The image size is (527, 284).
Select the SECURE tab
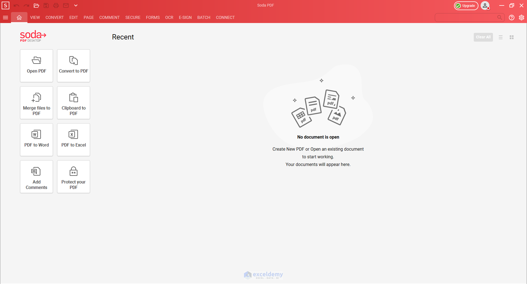133,18
